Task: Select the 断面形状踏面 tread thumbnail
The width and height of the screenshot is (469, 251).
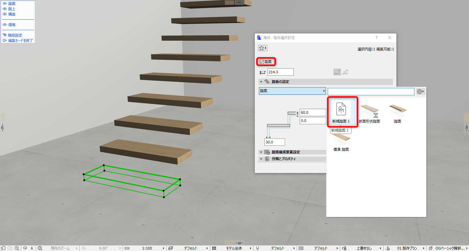Action: point(369,113)
